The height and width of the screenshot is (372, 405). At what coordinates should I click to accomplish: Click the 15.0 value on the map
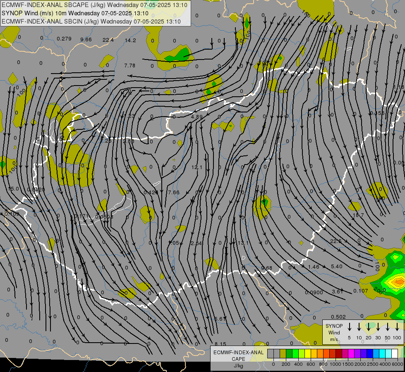[13, 189]
